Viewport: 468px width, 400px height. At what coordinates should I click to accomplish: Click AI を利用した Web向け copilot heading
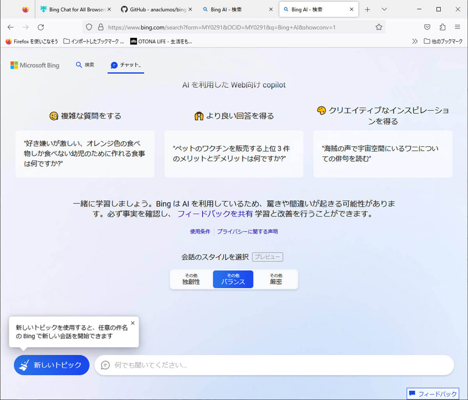(234, 85)
